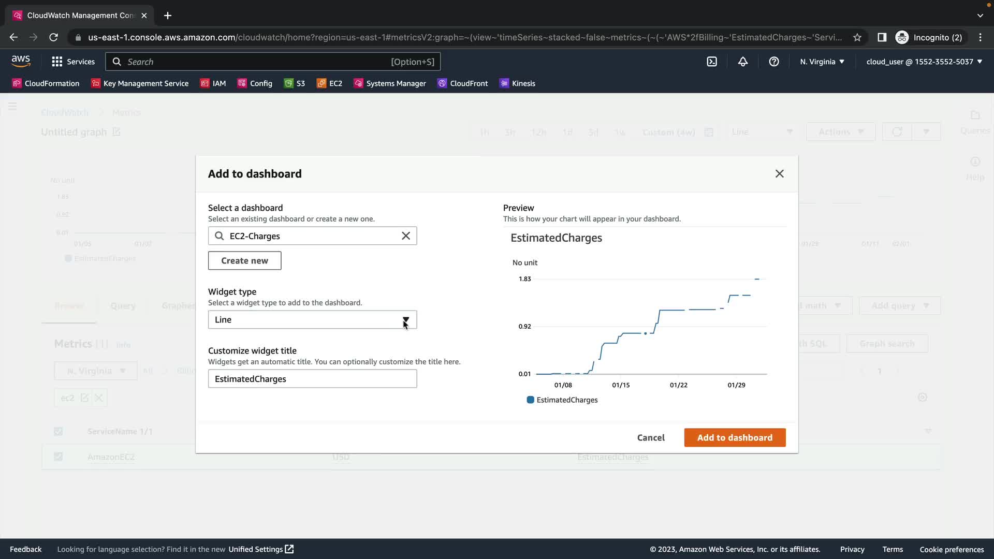Click the AWS logo home icon
The image size is (994, 559).
tap(21, 61)
